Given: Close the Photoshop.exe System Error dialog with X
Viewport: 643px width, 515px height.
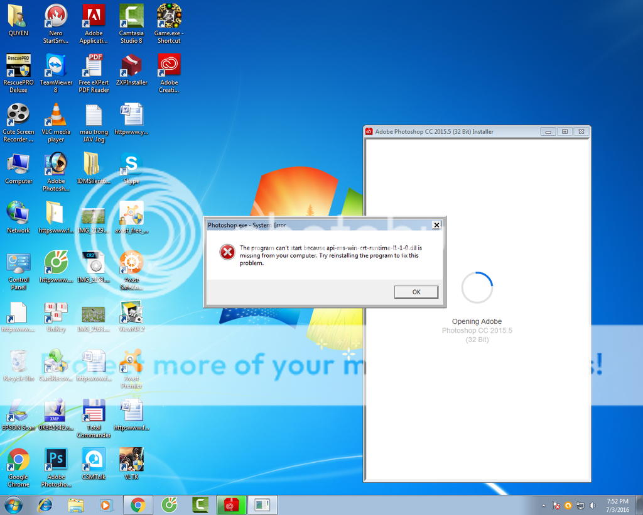Looking at the screenshot, I should tap(436, 225).
